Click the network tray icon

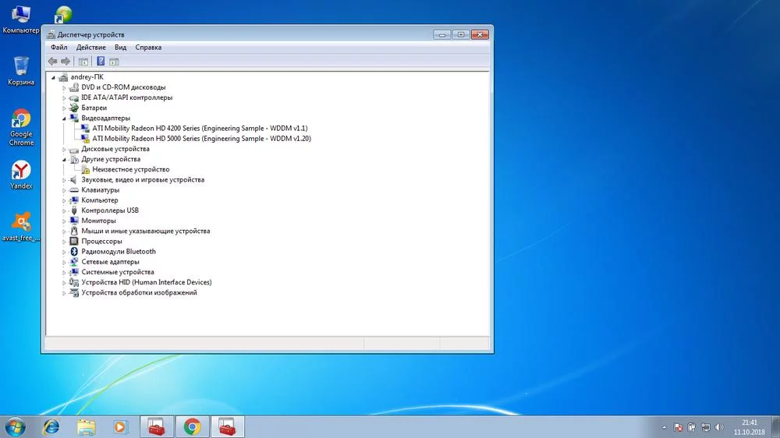coord(705,427)
